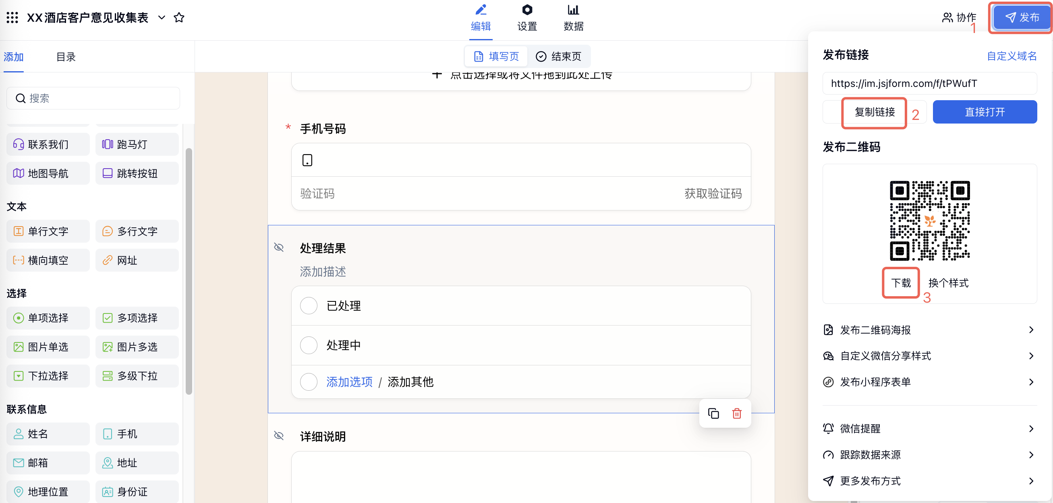Select the 已处理 radio option

[x=309, y=306]
